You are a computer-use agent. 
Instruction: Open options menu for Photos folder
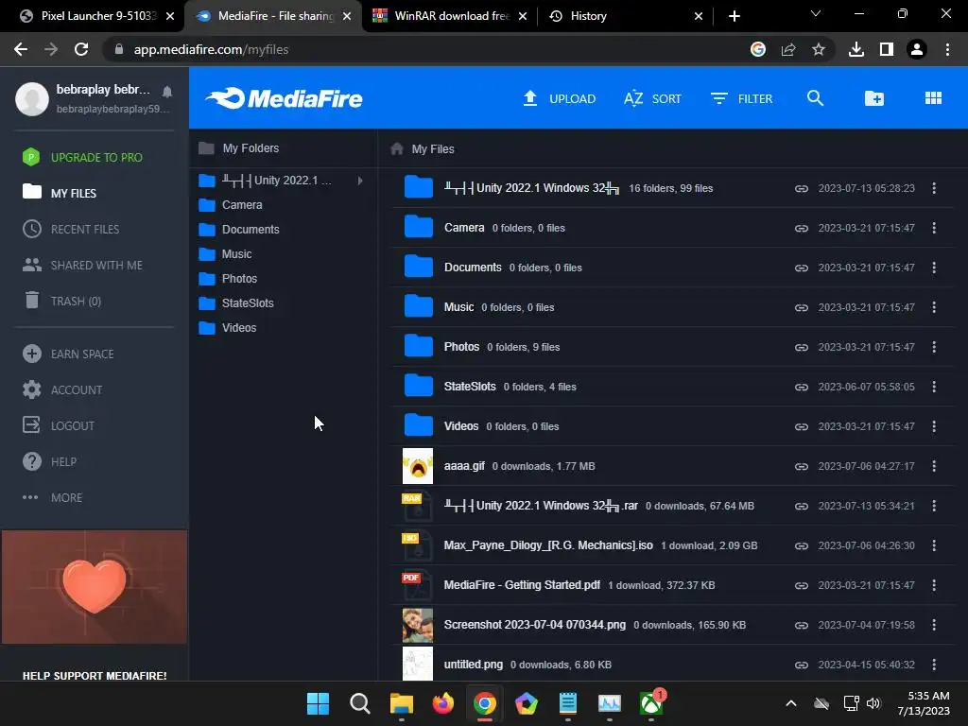click(934, 347)
